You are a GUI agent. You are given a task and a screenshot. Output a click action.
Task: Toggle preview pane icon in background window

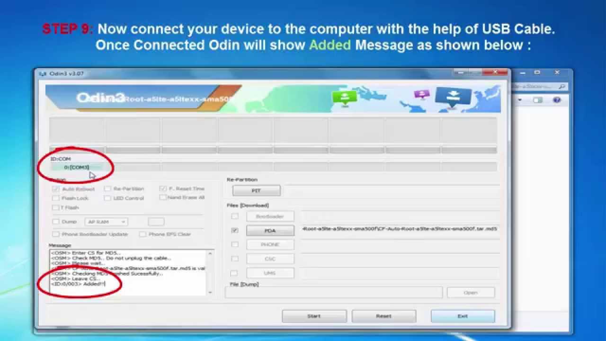[538, 100]
